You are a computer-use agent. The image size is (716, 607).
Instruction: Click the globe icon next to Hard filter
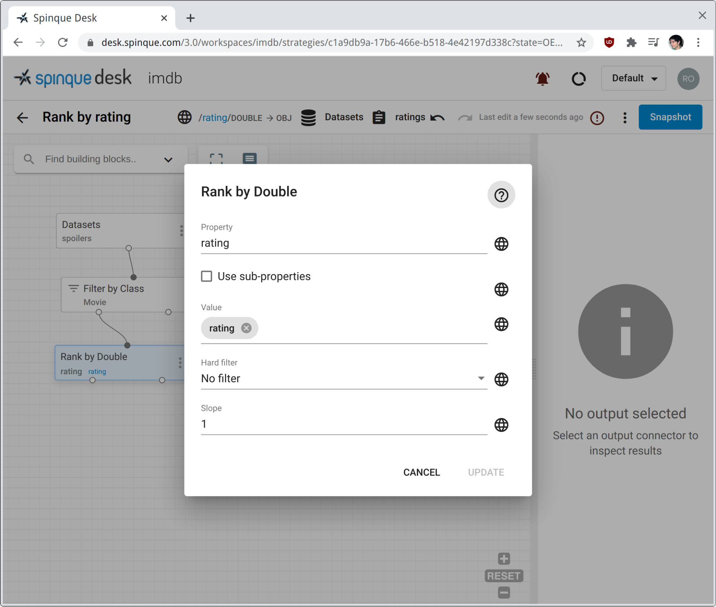pos(501,378)
